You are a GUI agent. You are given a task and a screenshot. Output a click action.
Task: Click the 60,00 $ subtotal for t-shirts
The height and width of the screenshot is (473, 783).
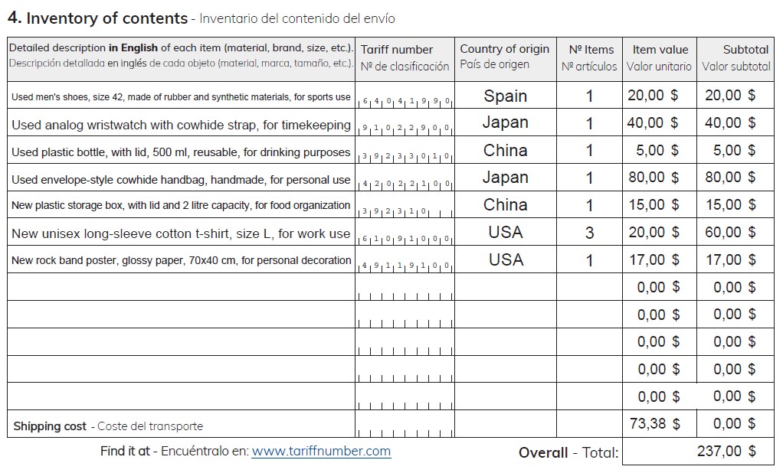(x=735, y=233)
